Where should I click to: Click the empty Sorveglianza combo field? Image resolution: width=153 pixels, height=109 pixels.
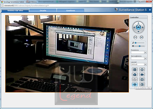[x=138, y=58]
